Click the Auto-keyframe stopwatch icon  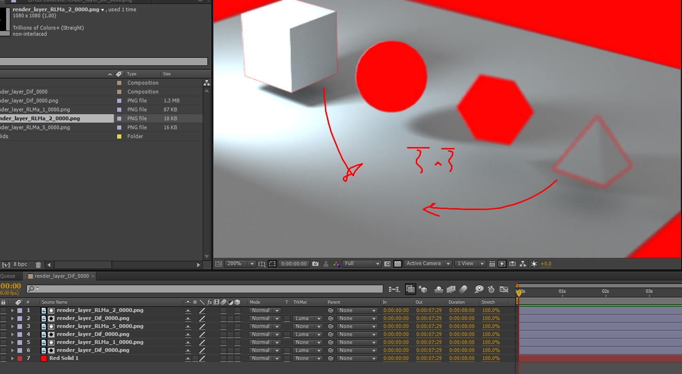[492, 289]
